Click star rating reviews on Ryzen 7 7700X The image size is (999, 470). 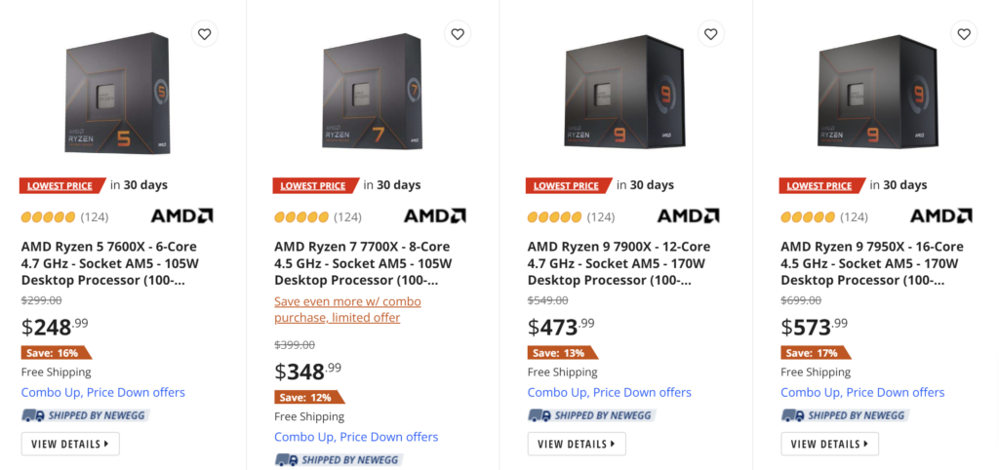[x=317, y=216]
